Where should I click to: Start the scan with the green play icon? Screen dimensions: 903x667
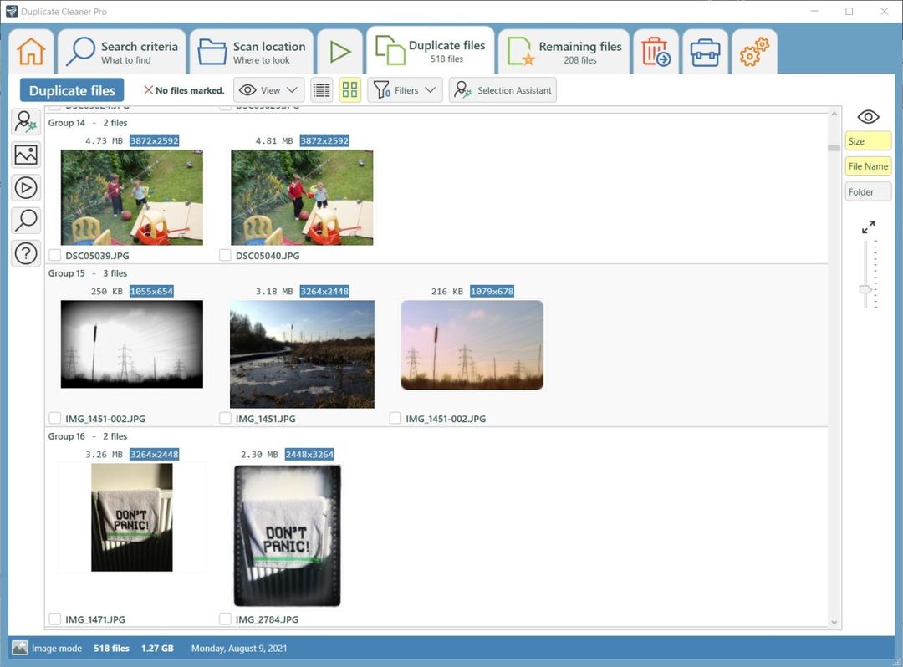(x=339, y=52)
